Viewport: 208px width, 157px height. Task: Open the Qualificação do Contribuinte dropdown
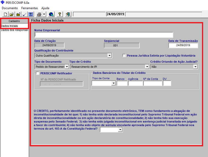[109, 56]
